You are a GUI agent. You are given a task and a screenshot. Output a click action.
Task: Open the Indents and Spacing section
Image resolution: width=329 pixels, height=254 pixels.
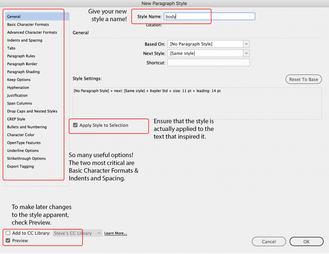[25, 40]
